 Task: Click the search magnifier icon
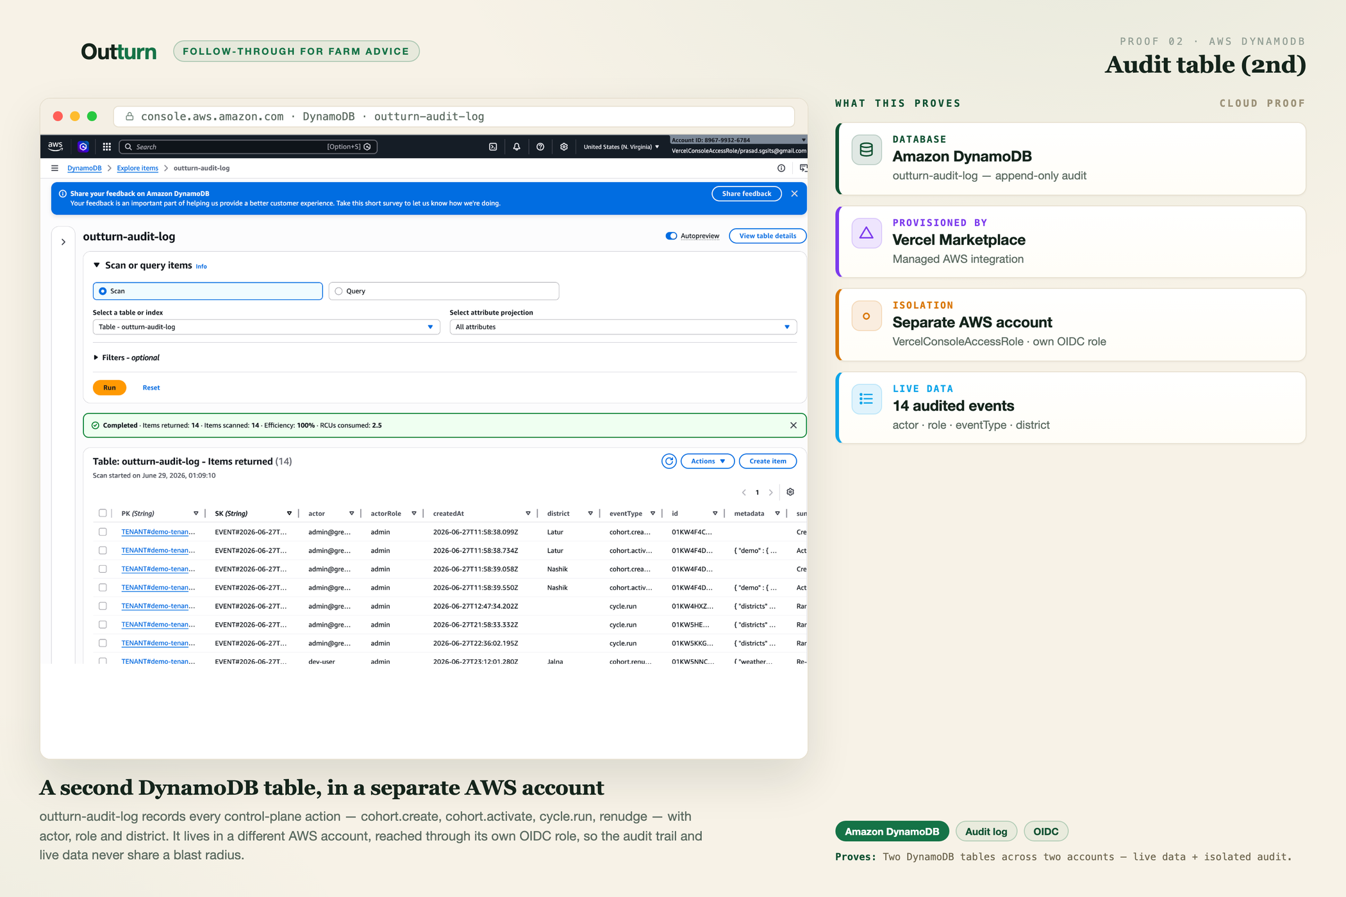pyautogui.click(x=129, y=147)
